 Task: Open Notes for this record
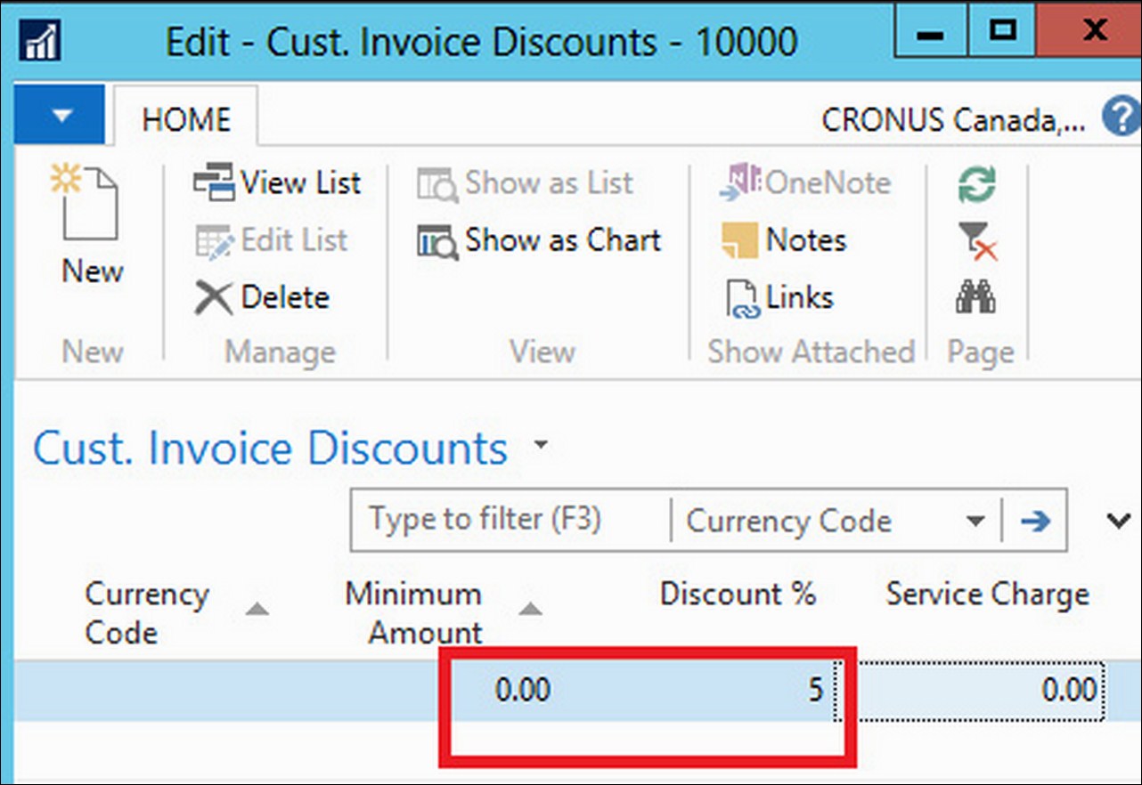(784, 240)
